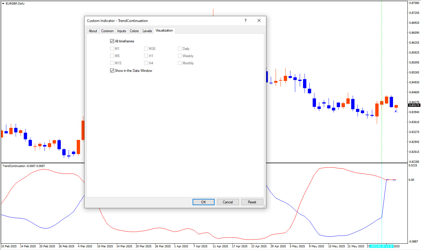The height and width of the screenshot is (250, 421).
Task: Toggle Show in the Data Window checkbox
Action: click(x=112, y=71)
